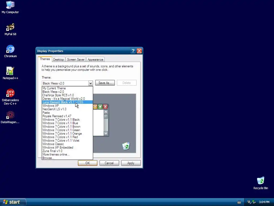Click the Browse... entry in theme list
The width and height of the screenshot is (274, 206).
coord(67,158)
